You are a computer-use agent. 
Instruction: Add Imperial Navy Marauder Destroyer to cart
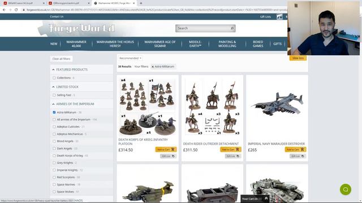pyautogui.click(x=295, y=149)
